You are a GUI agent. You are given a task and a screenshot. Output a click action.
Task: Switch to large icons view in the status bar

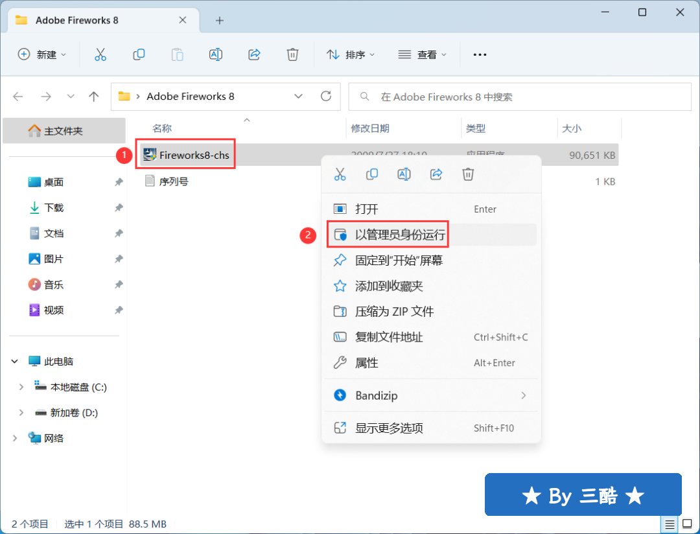[x=688, y=524]
